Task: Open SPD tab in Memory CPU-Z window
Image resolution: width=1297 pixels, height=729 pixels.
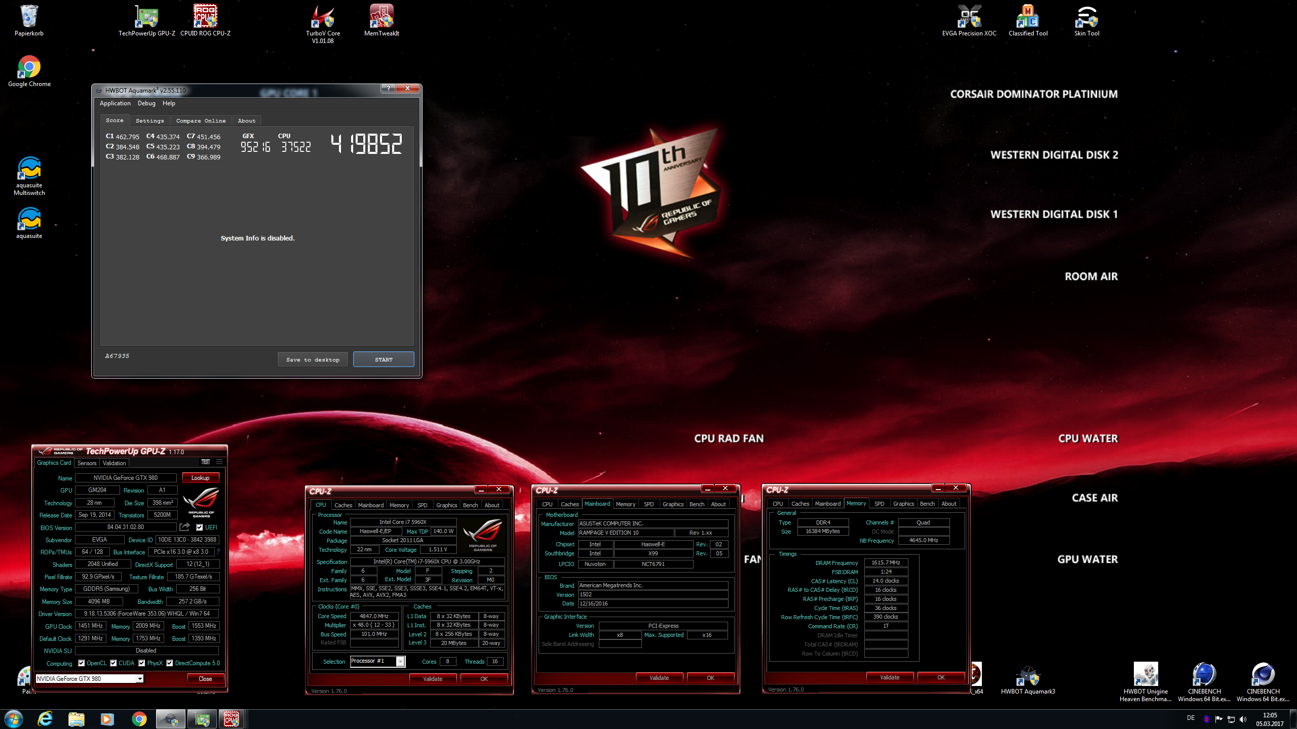Action: 879,503
